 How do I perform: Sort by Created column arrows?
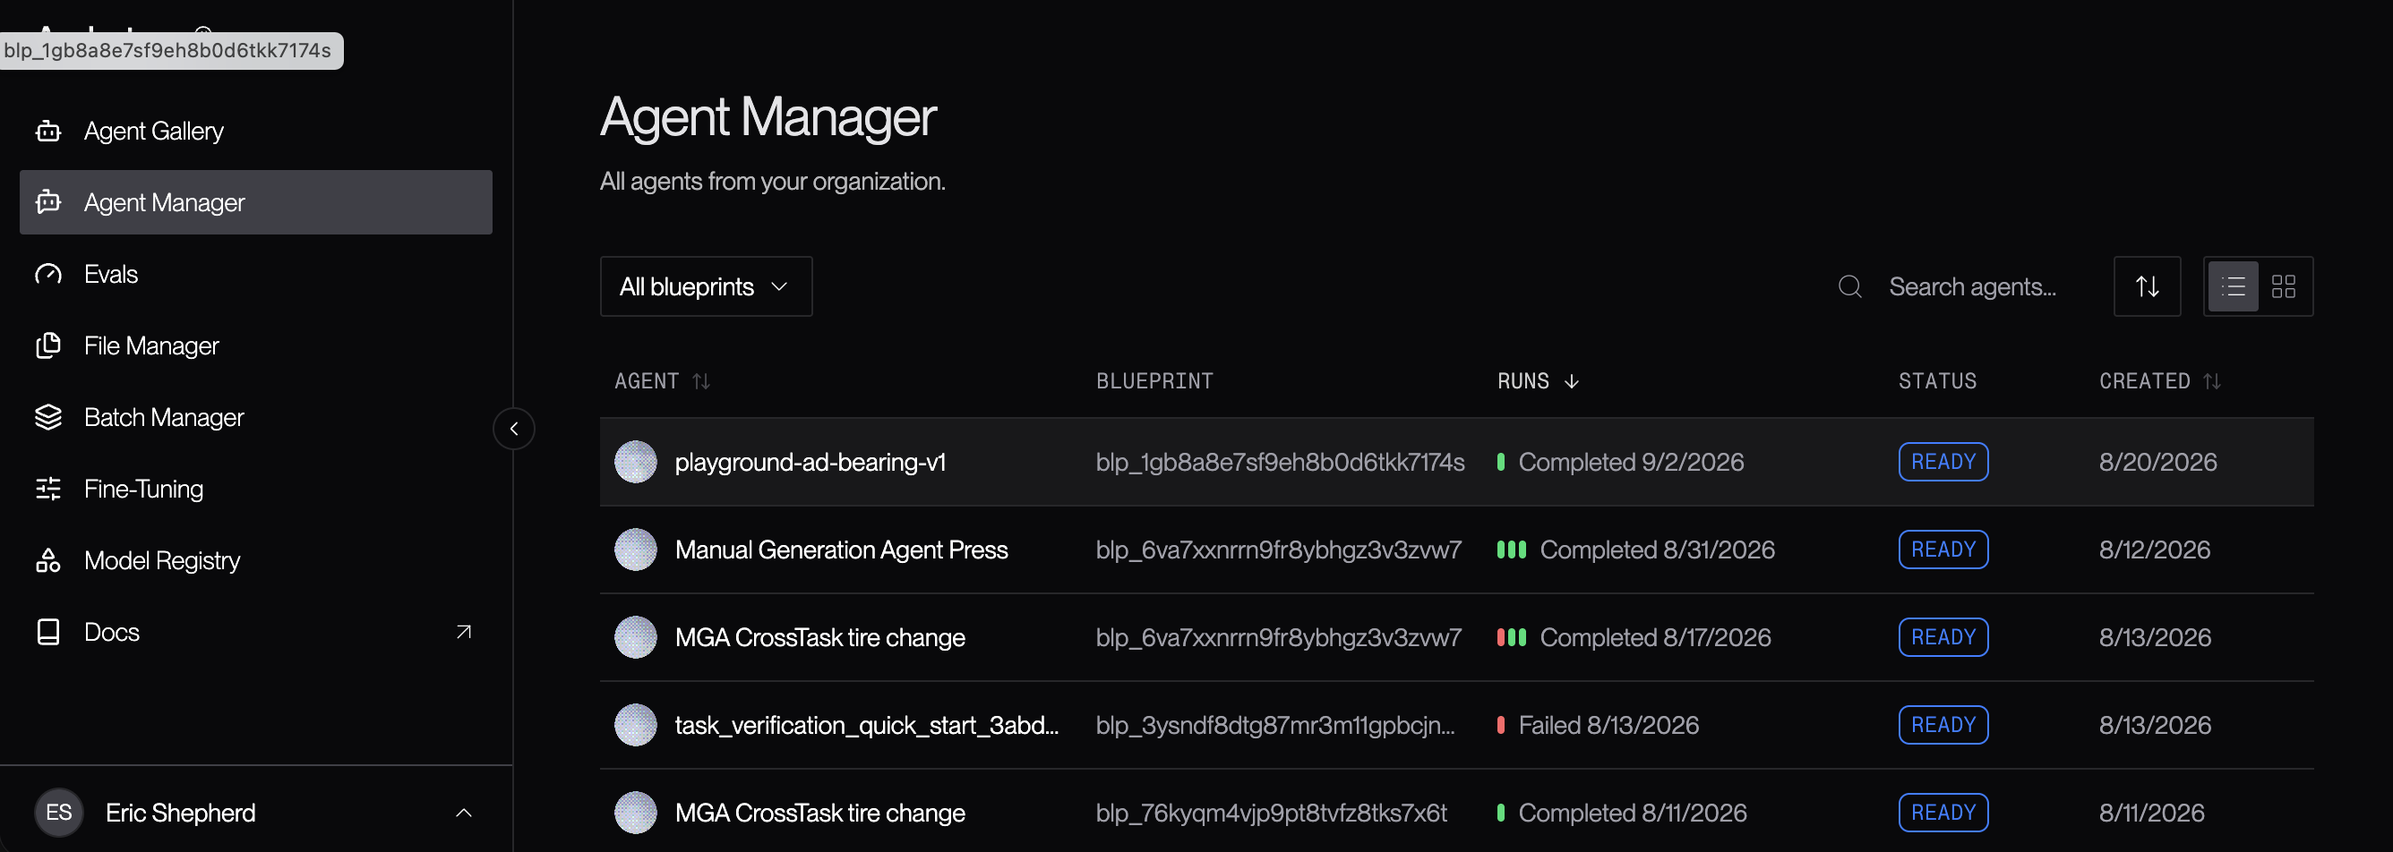click(x=2212, y=380)
